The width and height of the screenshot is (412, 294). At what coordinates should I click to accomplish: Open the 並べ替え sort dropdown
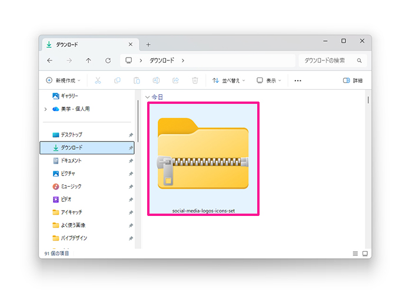[x=228, y=80]
